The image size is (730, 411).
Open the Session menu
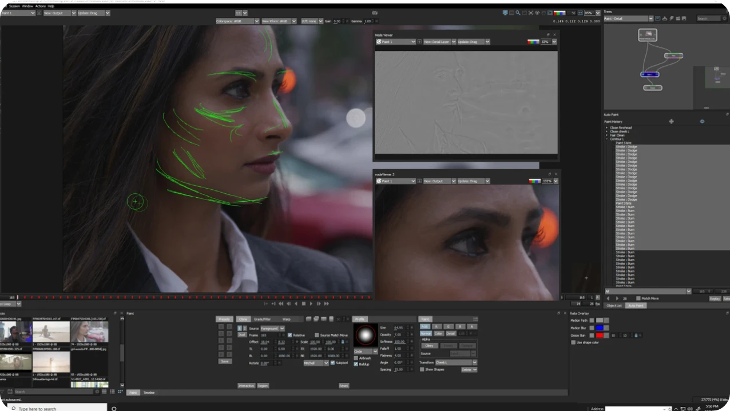click(x=15, y=6)
